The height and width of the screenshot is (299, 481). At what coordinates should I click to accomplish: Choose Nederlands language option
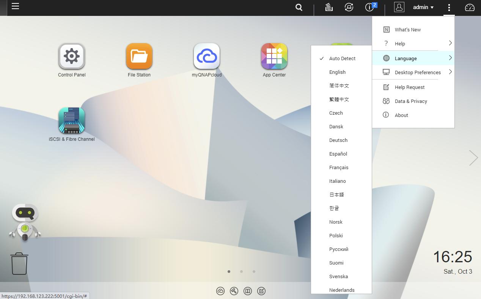[x=341, y=289]
